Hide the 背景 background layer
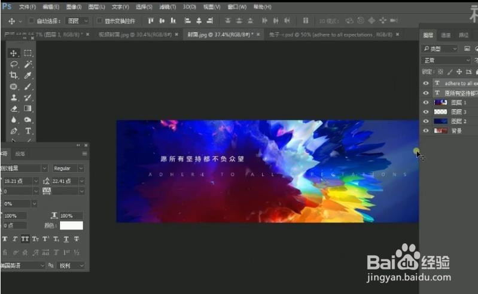The image size is (478, 294). [x=426, y=130]
